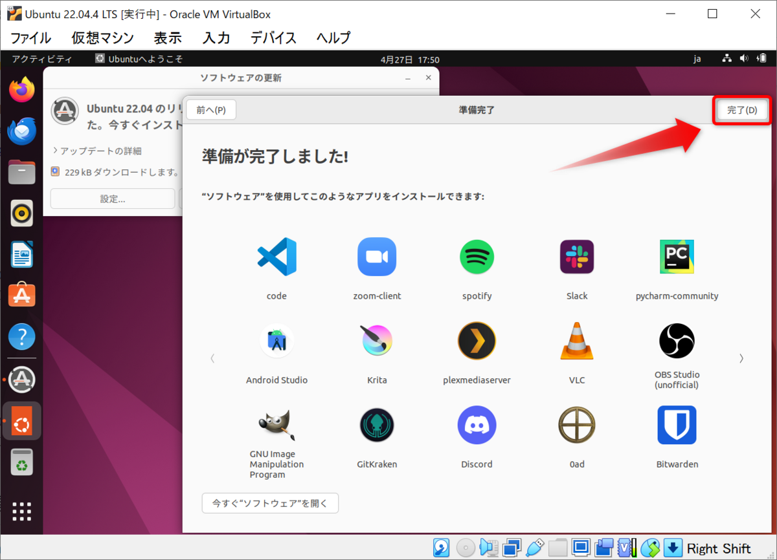Click the VirtualBox optical disk status icon

(466, 548)
